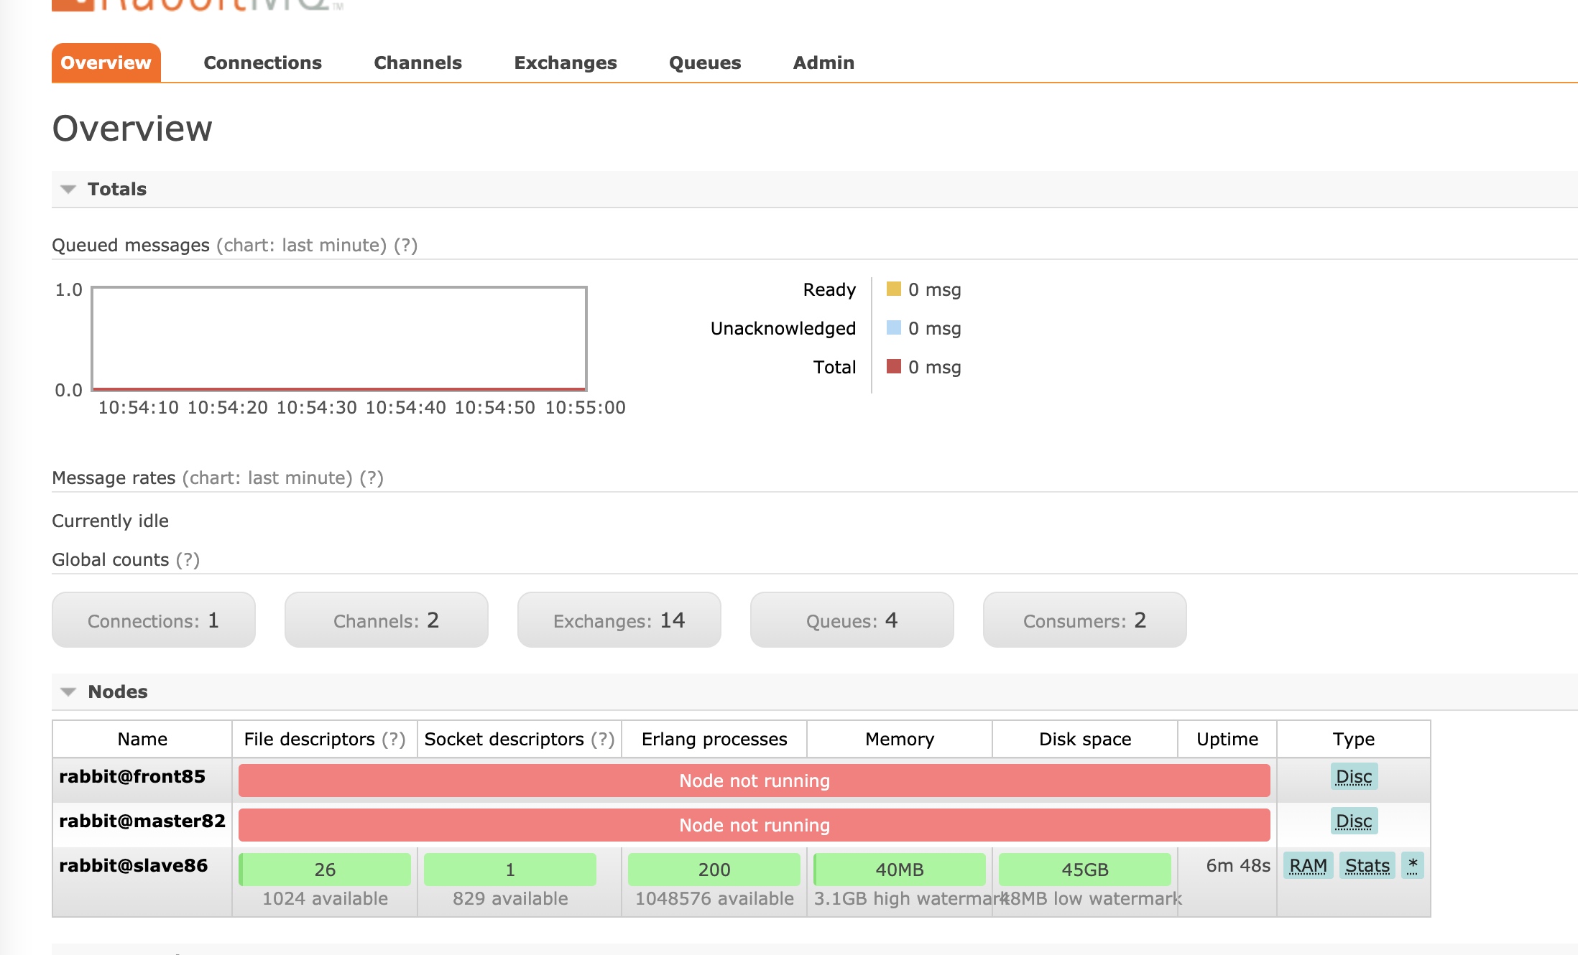This screenshot has height=955, width=1578.
Task: Click the RAM type badge
Action: pos(1308,866)
